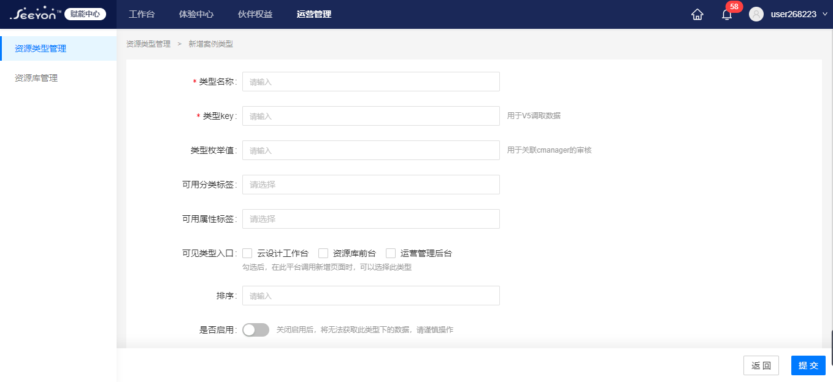Click the user avatar icon
833x382 pixels.
756,14
